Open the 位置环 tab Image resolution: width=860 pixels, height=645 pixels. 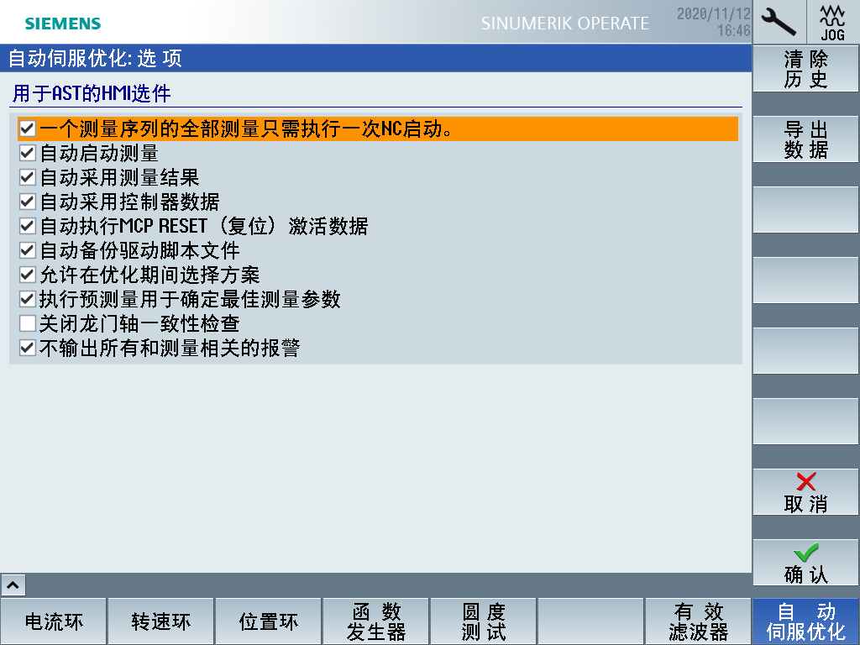(x=269, y=621)
